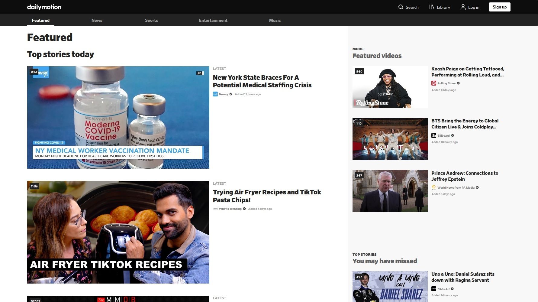
Task: Open the Air Fryer Recipes and TikTok headline
Action: tap(267, 196)
